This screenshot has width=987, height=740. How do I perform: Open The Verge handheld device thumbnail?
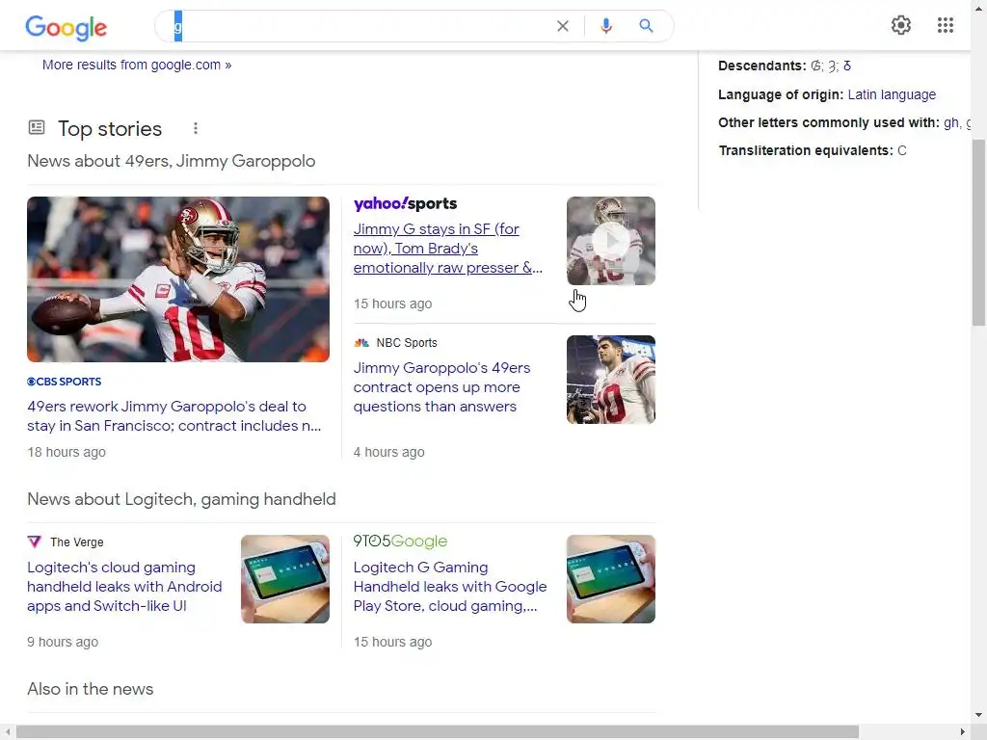point(285,579)
